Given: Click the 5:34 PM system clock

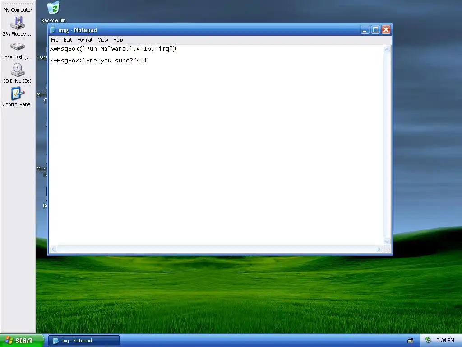Looking at the screenshot, I should pos(445,341).
